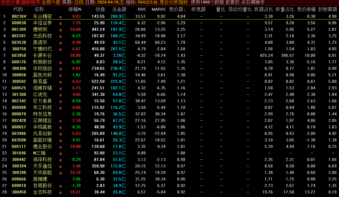Click the R marker beside 美诺华
Image resolution: width=339 pixels, height=197 pixels.
click(x=61, y=43)
